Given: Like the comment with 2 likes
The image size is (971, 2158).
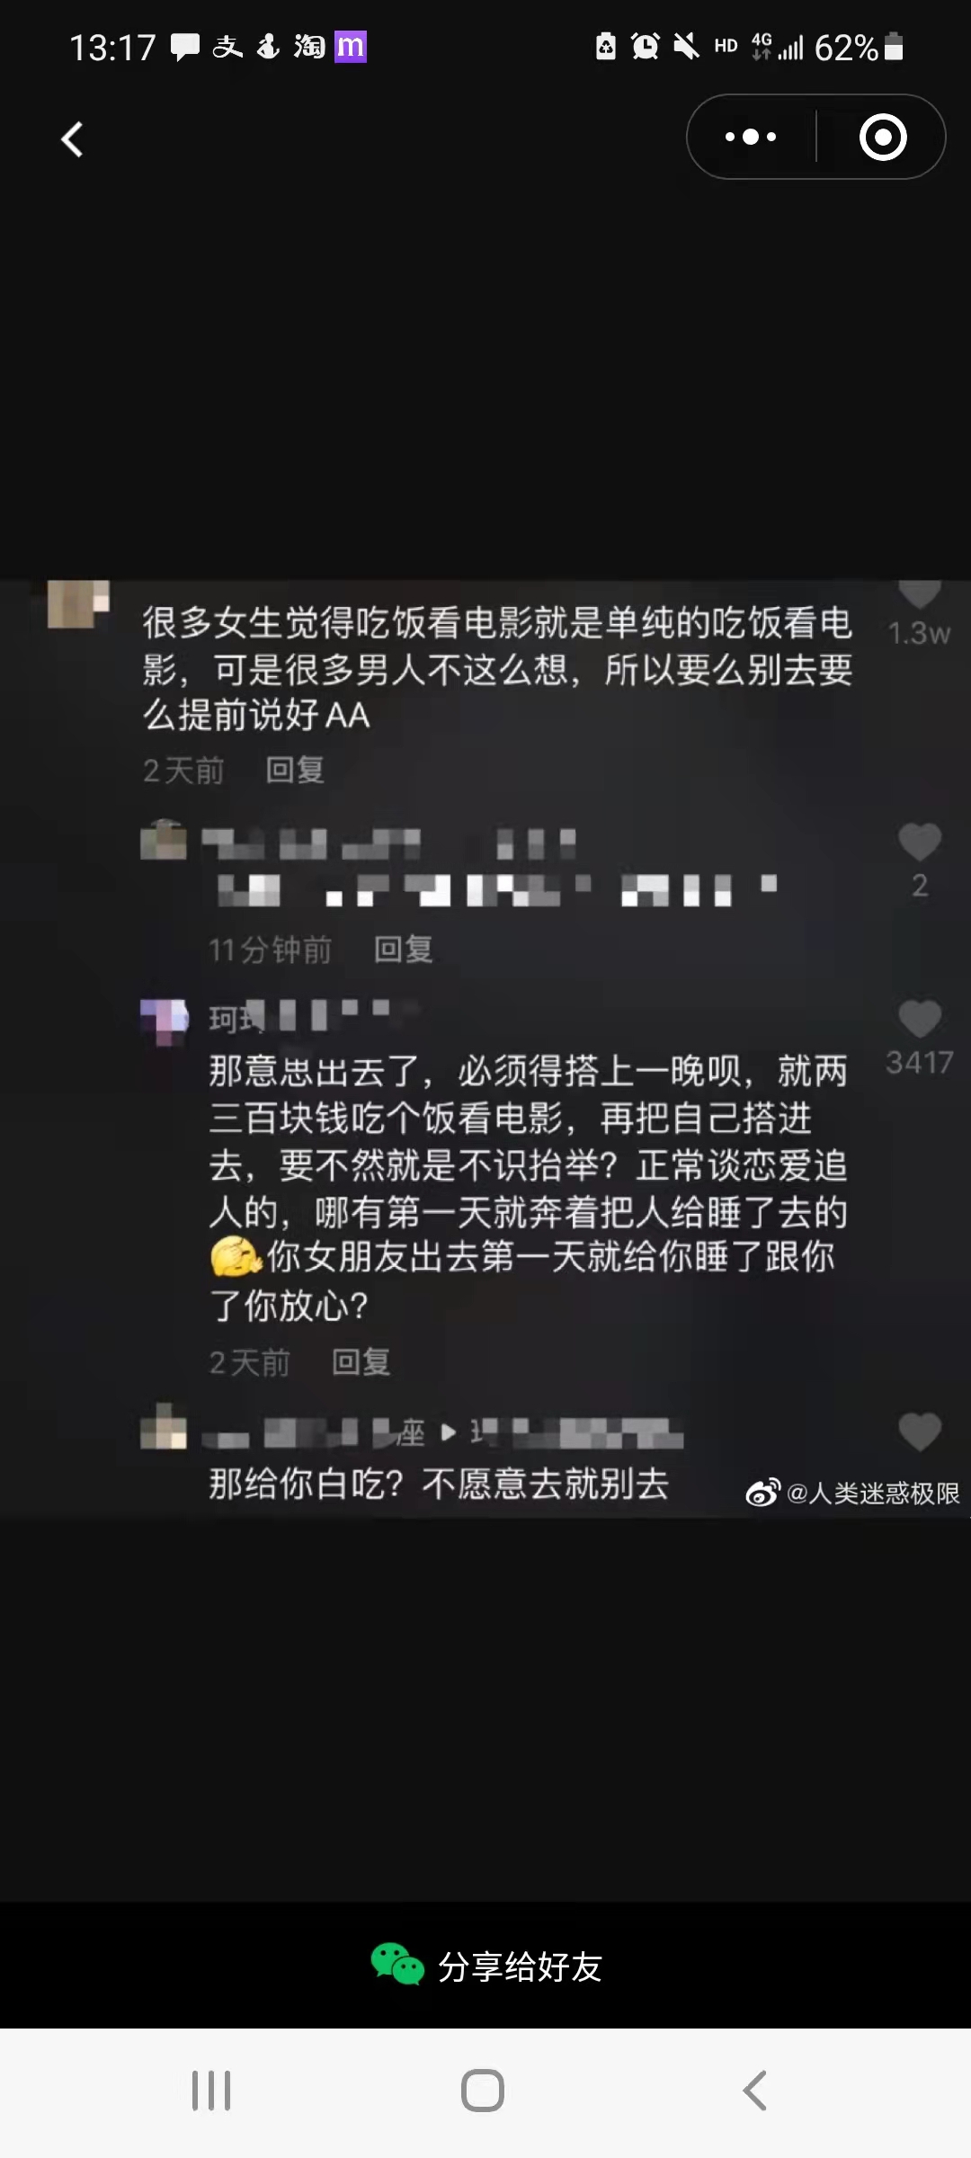Looking at the screenshot, I should [x=920, y=843].
